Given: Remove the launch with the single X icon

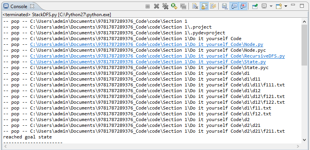Looking at the screenshot, I should coord(156,6).
